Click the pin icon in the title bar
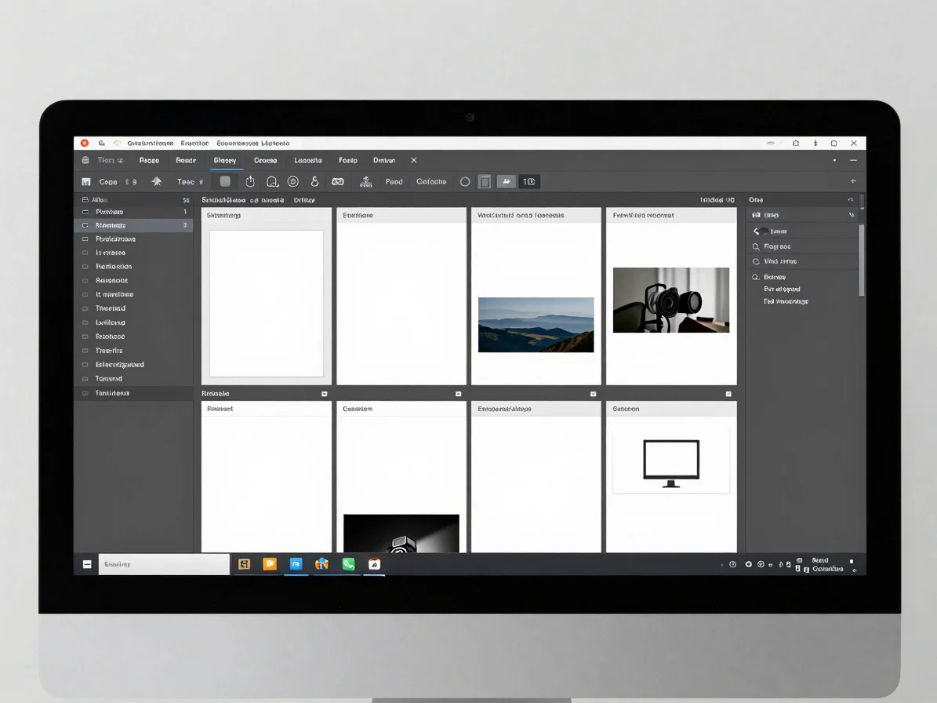937x703 pixels. (x=815, y=144)
